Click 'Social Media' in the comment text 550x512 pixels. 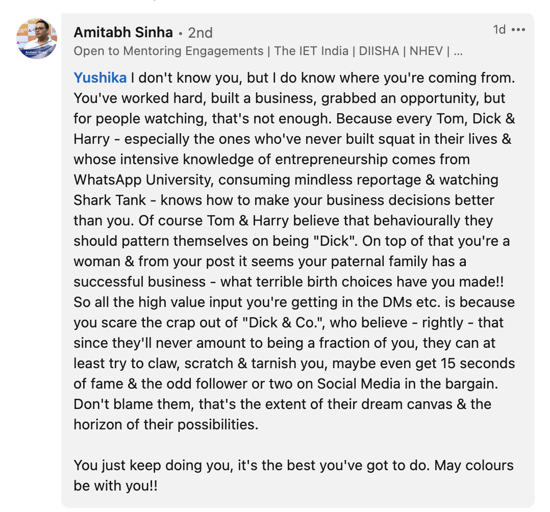(359, 383)
